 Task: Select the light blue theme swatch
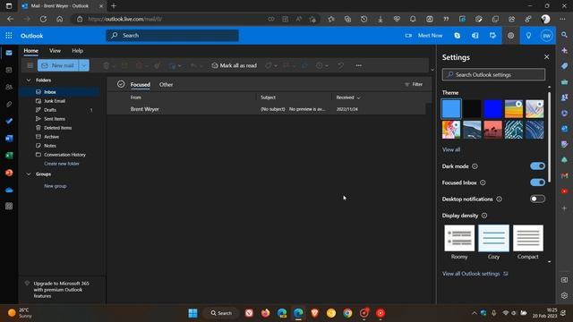[451, 108]
